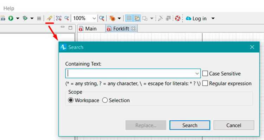Click the zoom out magnifier icon
This screenshot has height=140, width=264.
click(x=67, y=18)
